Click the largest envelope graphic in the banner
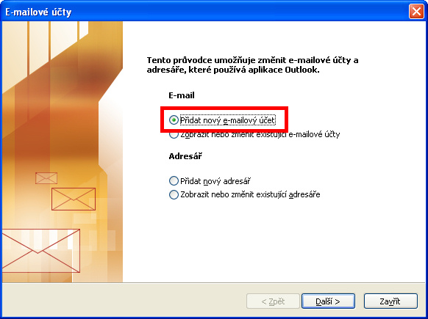 coord(41,250)
